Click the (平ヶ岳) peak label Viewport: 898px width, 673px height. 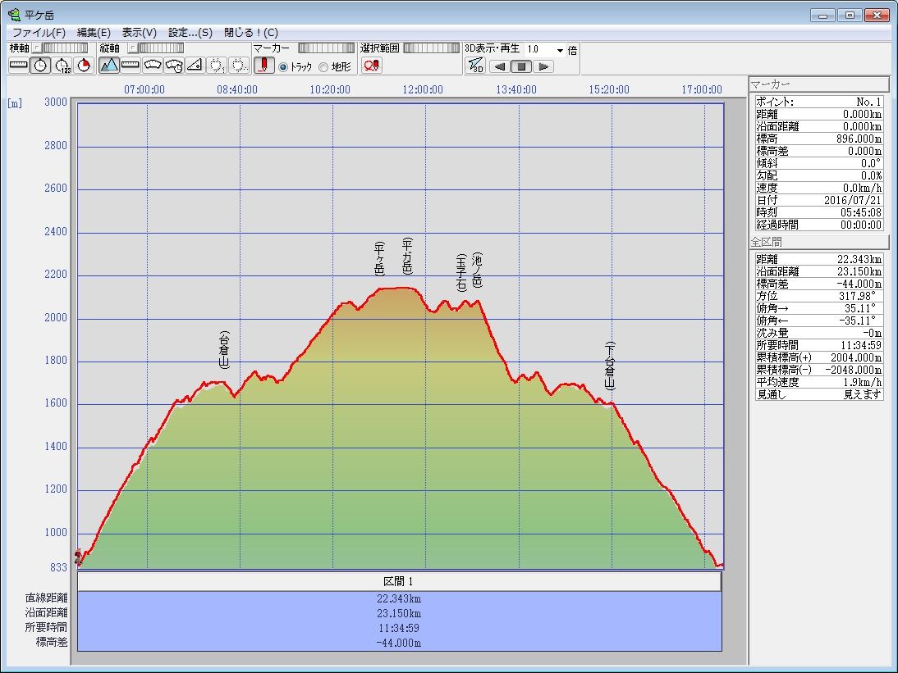tap(379, 258)
